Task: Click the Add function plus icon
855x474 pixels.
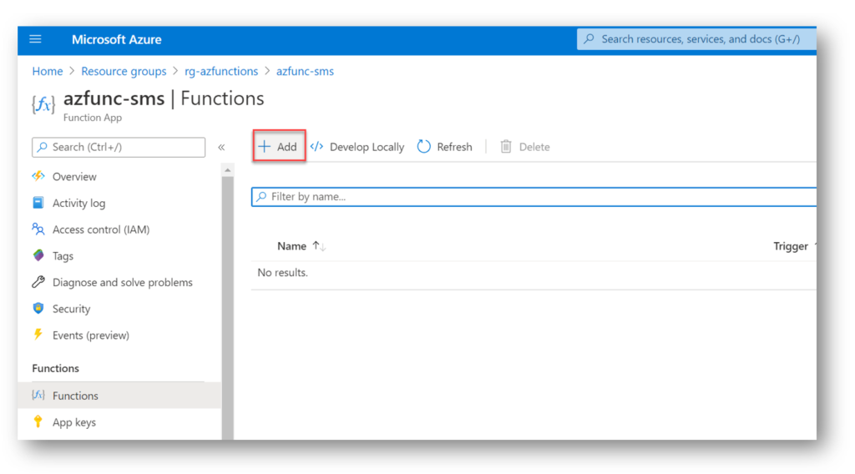Action: tap(265, 146)
